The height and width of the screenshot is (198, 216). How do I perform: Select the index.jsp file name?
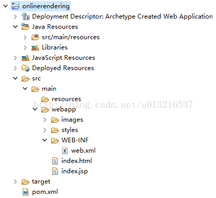point(74,171)
